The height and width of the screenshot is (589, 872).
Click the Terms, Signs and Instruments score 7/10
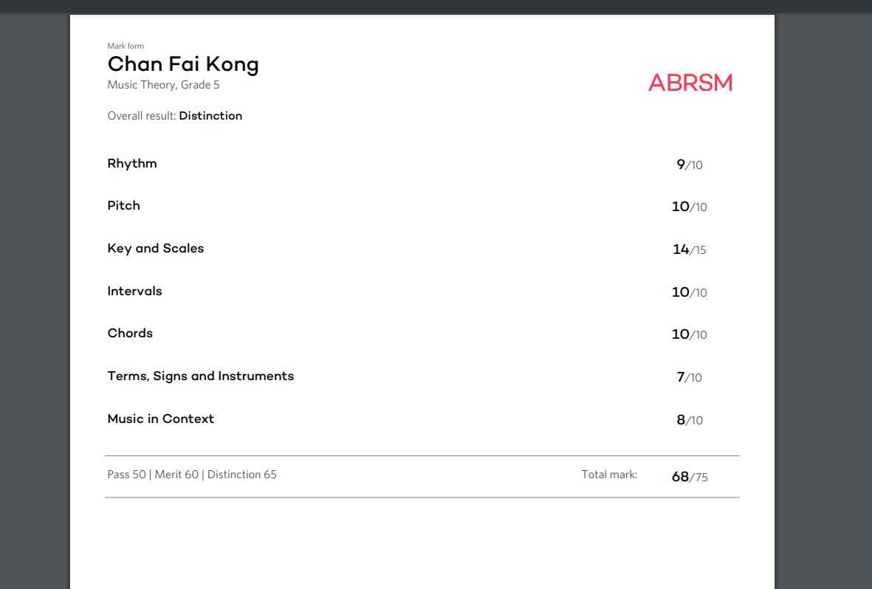point(690,377)
